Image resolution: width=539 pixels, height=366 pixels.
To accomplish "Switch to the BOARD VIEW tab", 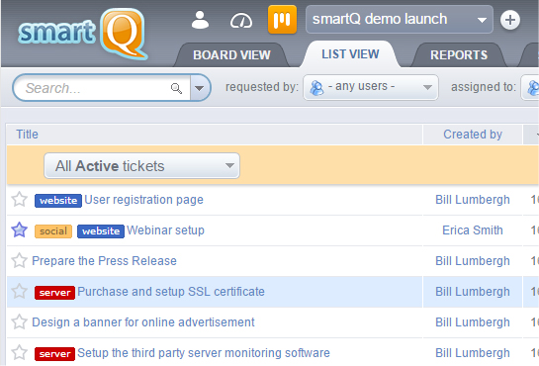I will coord(231,54).
